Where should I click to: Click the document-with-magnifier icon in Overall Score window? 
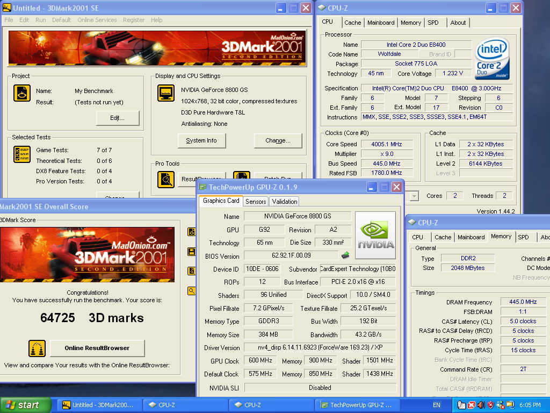point(192,271)
